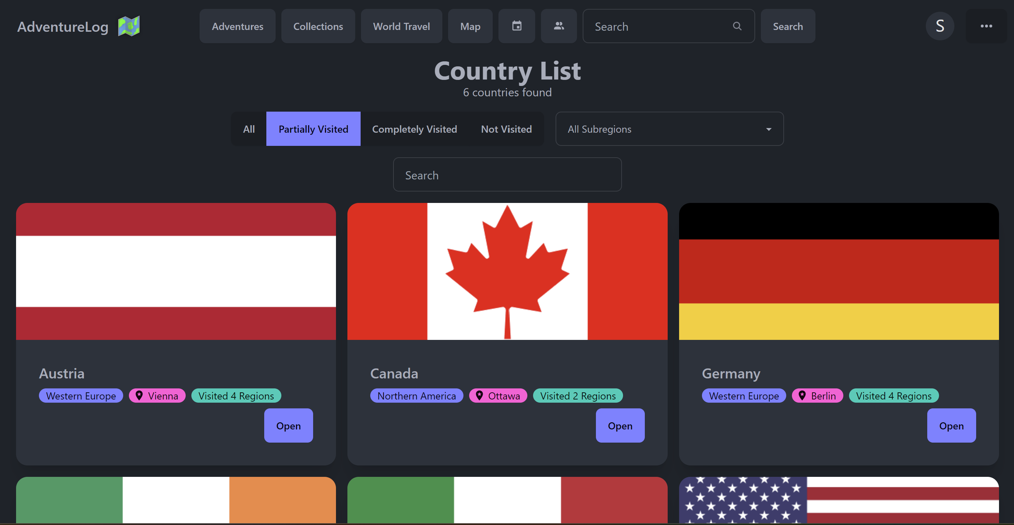Open the Canada country page
This screenshot has height=525, width=1014.
pos(620,425)
